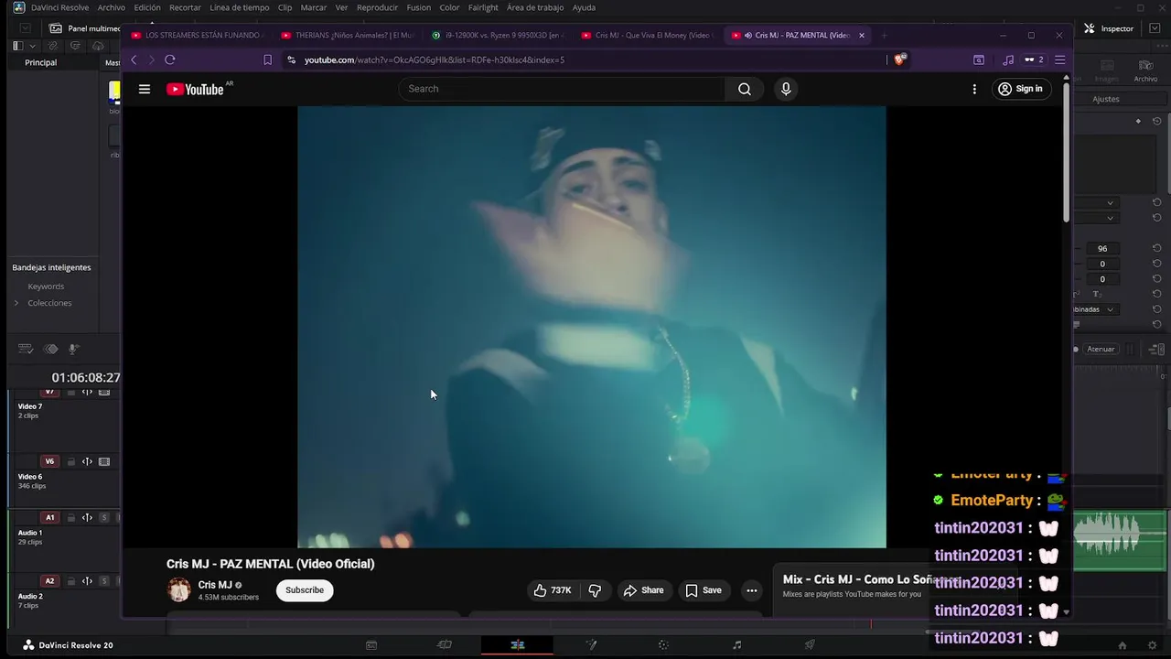Image resolution: width=1171 pixels, height=659 pixels.
Task: Go back in the browser
Action: tap(134, 59)
